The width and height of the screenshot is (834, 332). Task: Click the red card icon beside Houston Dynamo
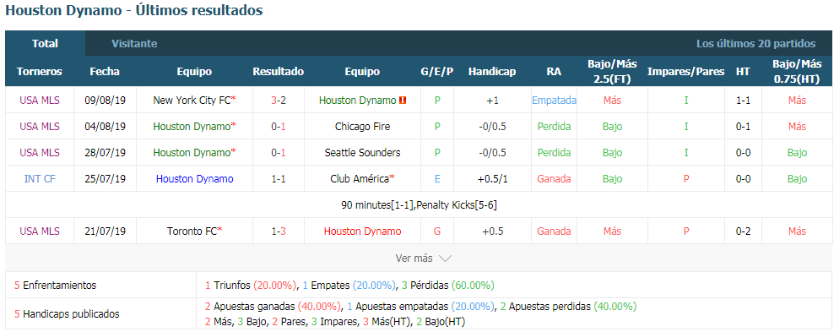coord(403,100)
